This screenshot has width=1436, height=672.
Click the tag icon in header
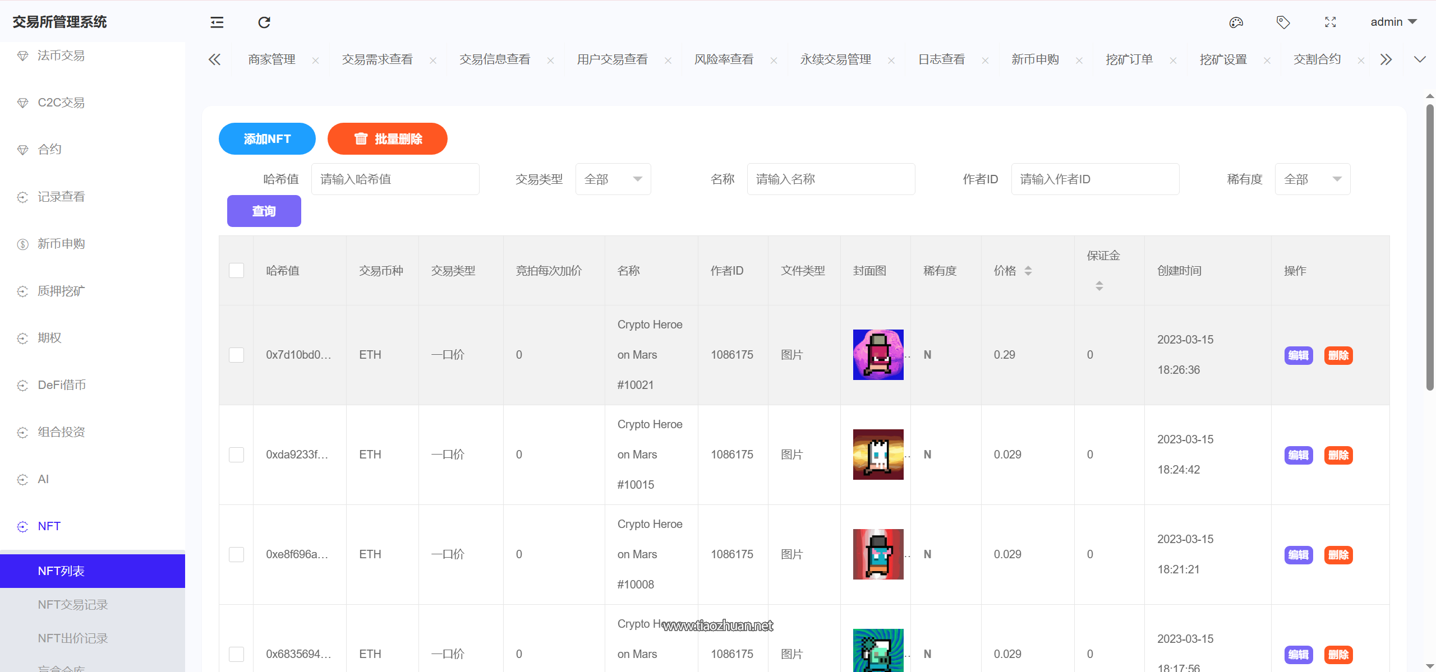click(x=1283, y=22)
